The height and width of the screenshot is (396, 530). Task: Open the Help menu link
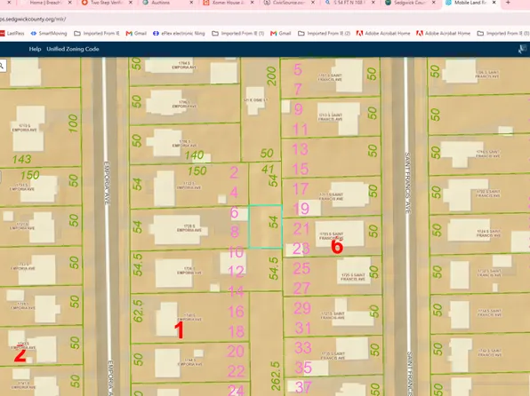point(35,49)
